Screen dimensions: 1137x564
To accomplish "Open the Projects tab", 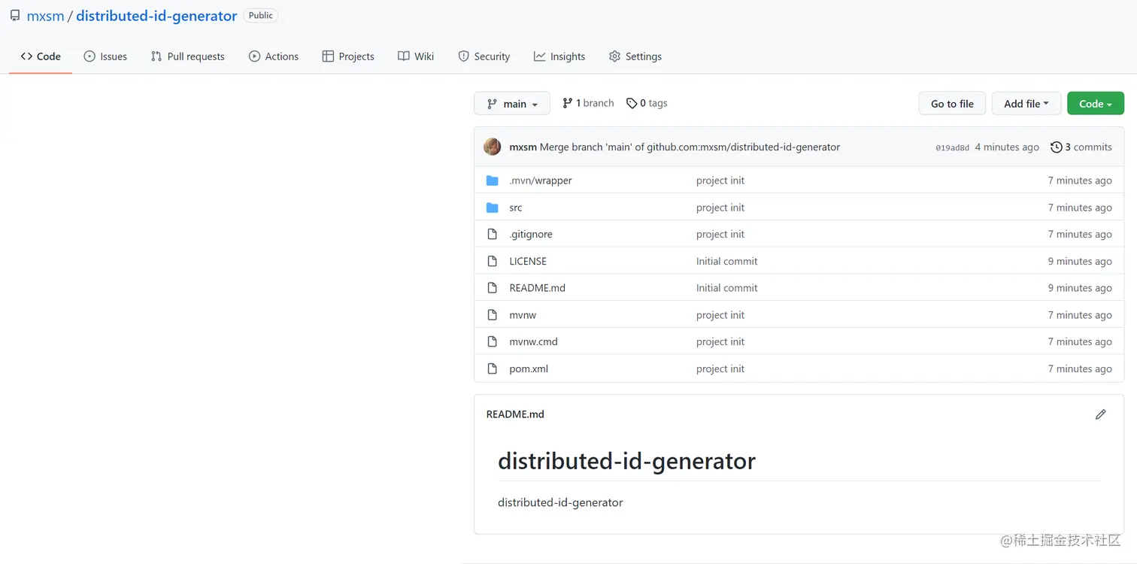I will coord(348,56).
